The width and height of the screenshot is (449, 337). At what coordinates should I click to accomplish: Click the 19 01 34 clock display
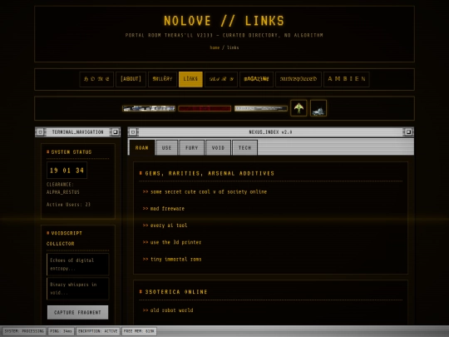tap(67, 171)
